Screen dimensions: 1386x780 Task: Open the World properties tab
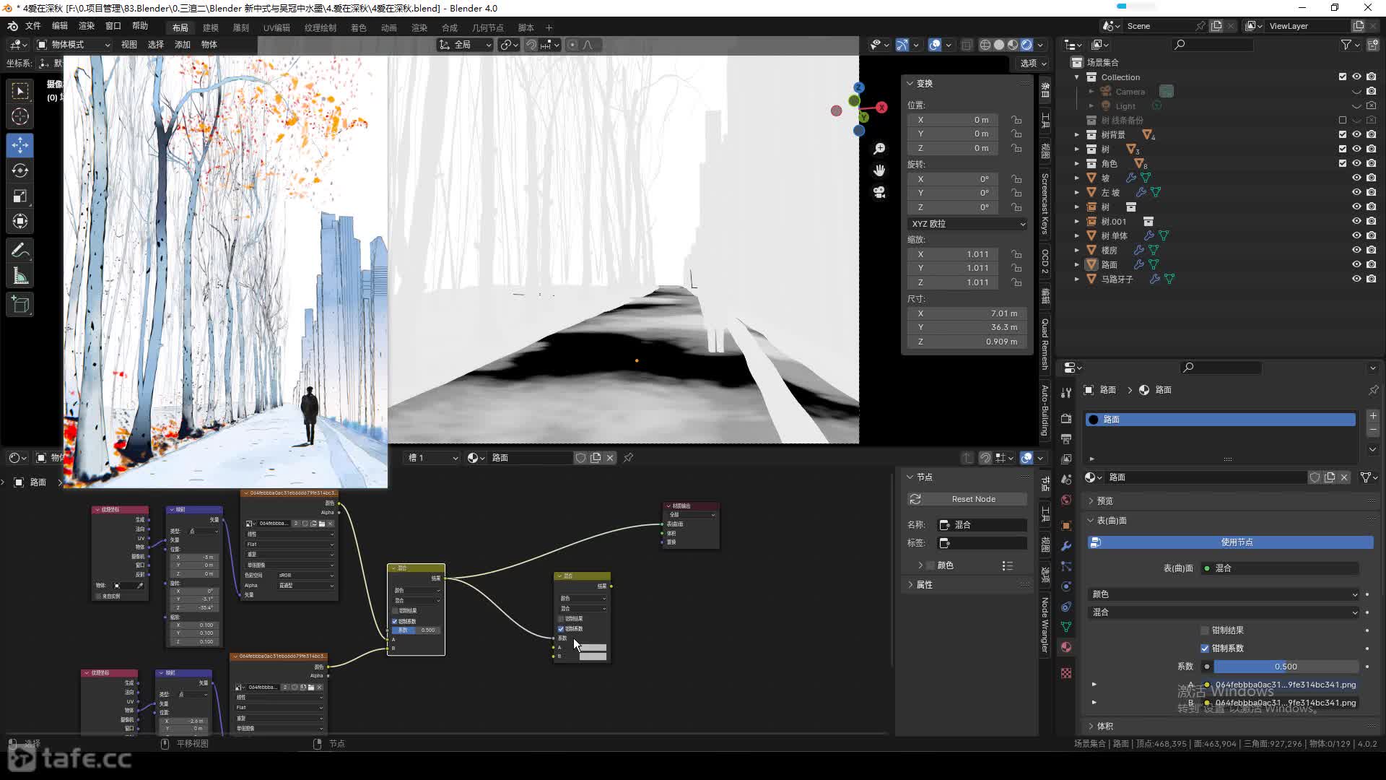(1066, 500)
